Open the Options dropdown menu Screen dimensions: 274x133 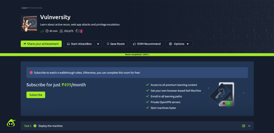coord(179,44)
